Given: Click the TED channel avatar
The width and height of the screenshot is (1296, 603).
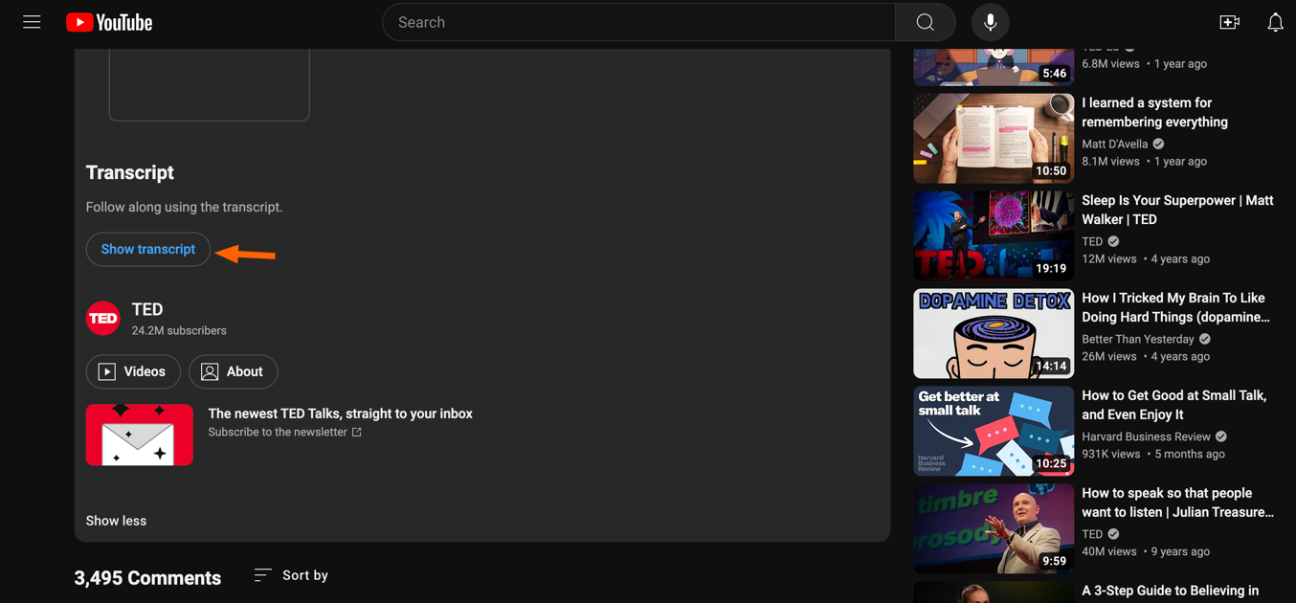Looking at the screenshot, I should (x=103, y=318).
